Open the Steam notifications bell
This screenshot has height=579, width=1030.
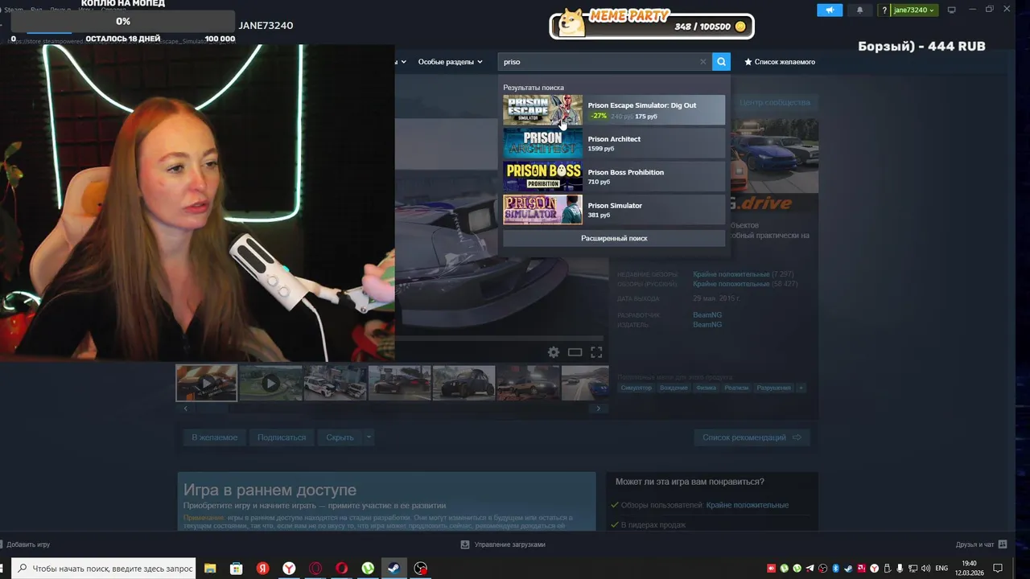(x=859, y=10)
